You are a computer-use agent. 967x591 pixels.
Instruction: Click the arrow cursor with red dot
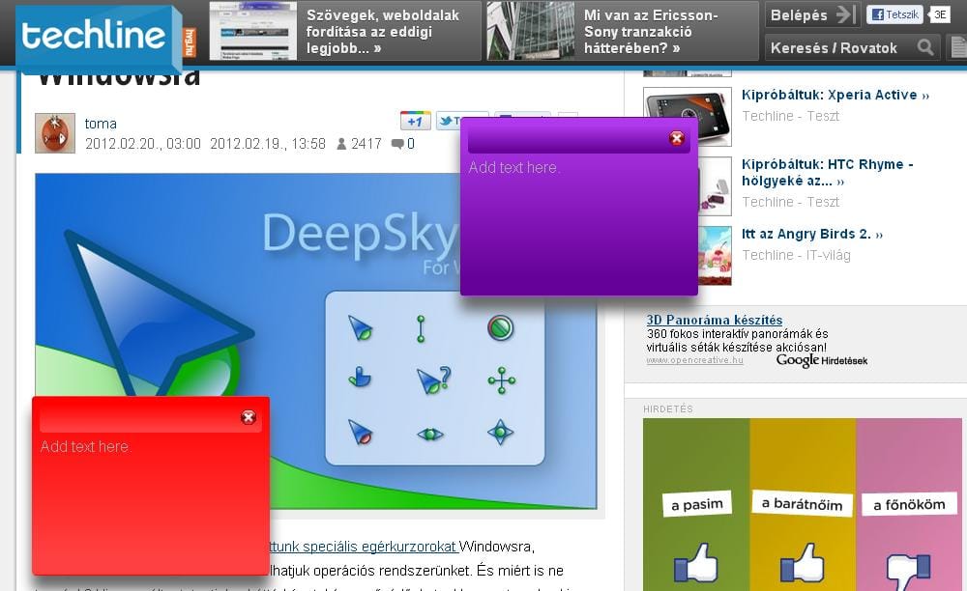click(360, 433)
